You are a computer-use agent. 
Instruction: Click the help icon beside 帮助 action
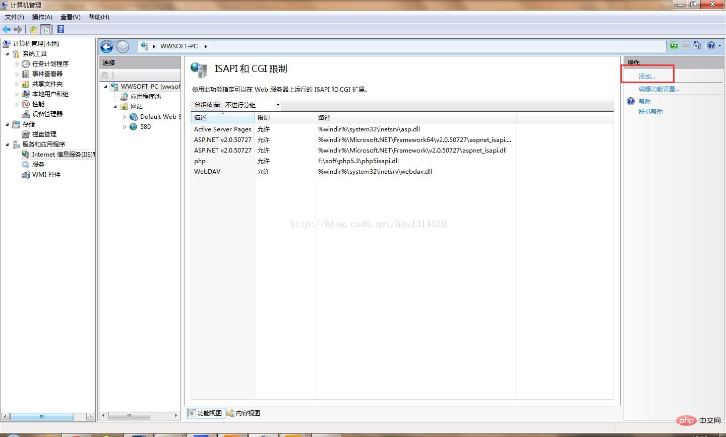tap(631, 102)
